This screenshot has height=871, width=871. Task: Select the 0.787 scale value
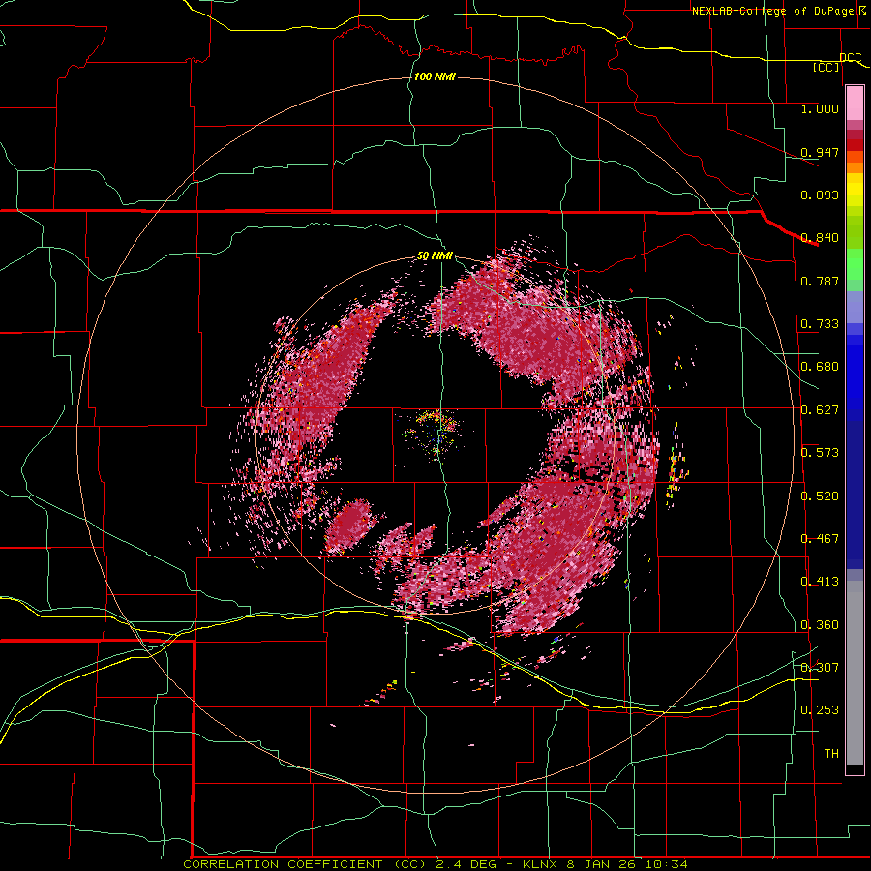pos(820,281)
